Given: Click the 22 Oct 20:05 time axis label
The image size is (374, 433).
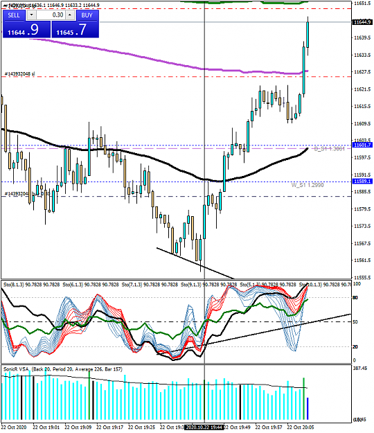Looking at the screenshot, I should point(301,427).
